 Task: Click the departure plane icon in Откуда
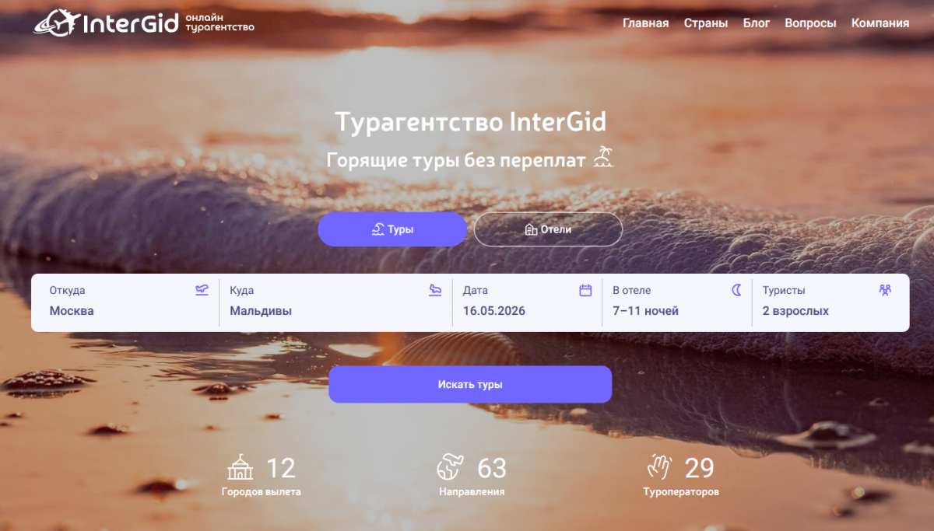point(202,290)
